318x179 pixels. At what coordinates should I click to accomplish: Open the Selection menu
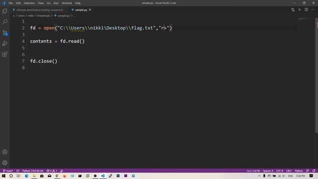click(29, 3)
